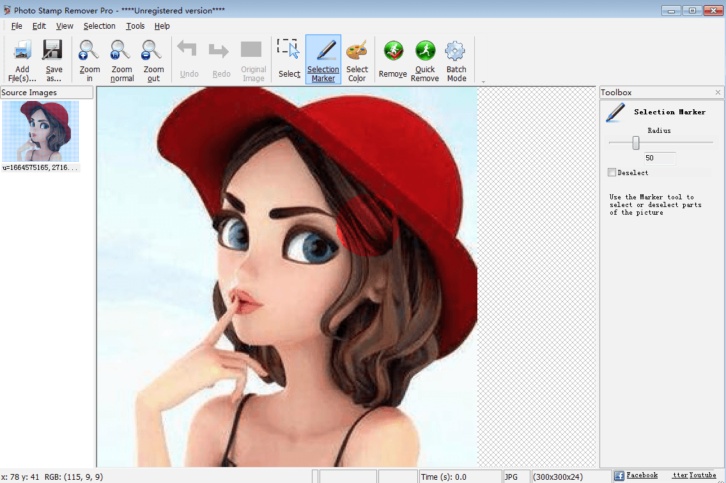The width and height of the screenshot is (726, 483).
Task: Start Quick Remove from the toolbar
Action: [x=425, y=51]
